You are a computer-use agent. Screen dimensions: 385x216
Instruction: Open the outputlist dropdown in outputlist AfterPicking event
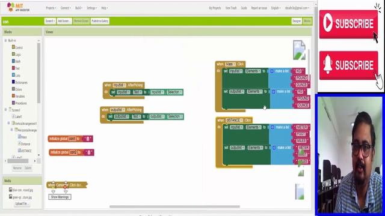pyautogui.click(x=118, y=110)
